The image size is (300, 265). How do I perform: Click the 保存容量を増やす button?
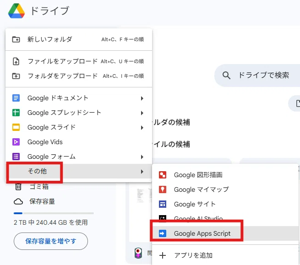[x=51, y=241]
